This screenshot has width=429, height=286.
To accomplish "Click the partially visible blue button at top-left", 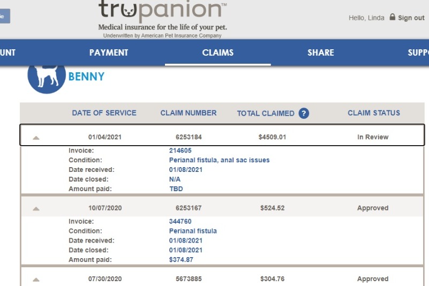I will click(x=5, y=16).
